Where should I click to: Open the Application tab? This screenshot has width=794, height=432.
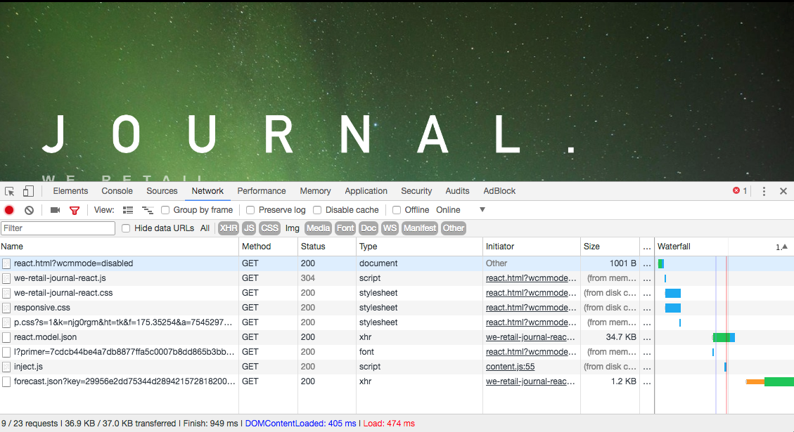click(366, 191)
